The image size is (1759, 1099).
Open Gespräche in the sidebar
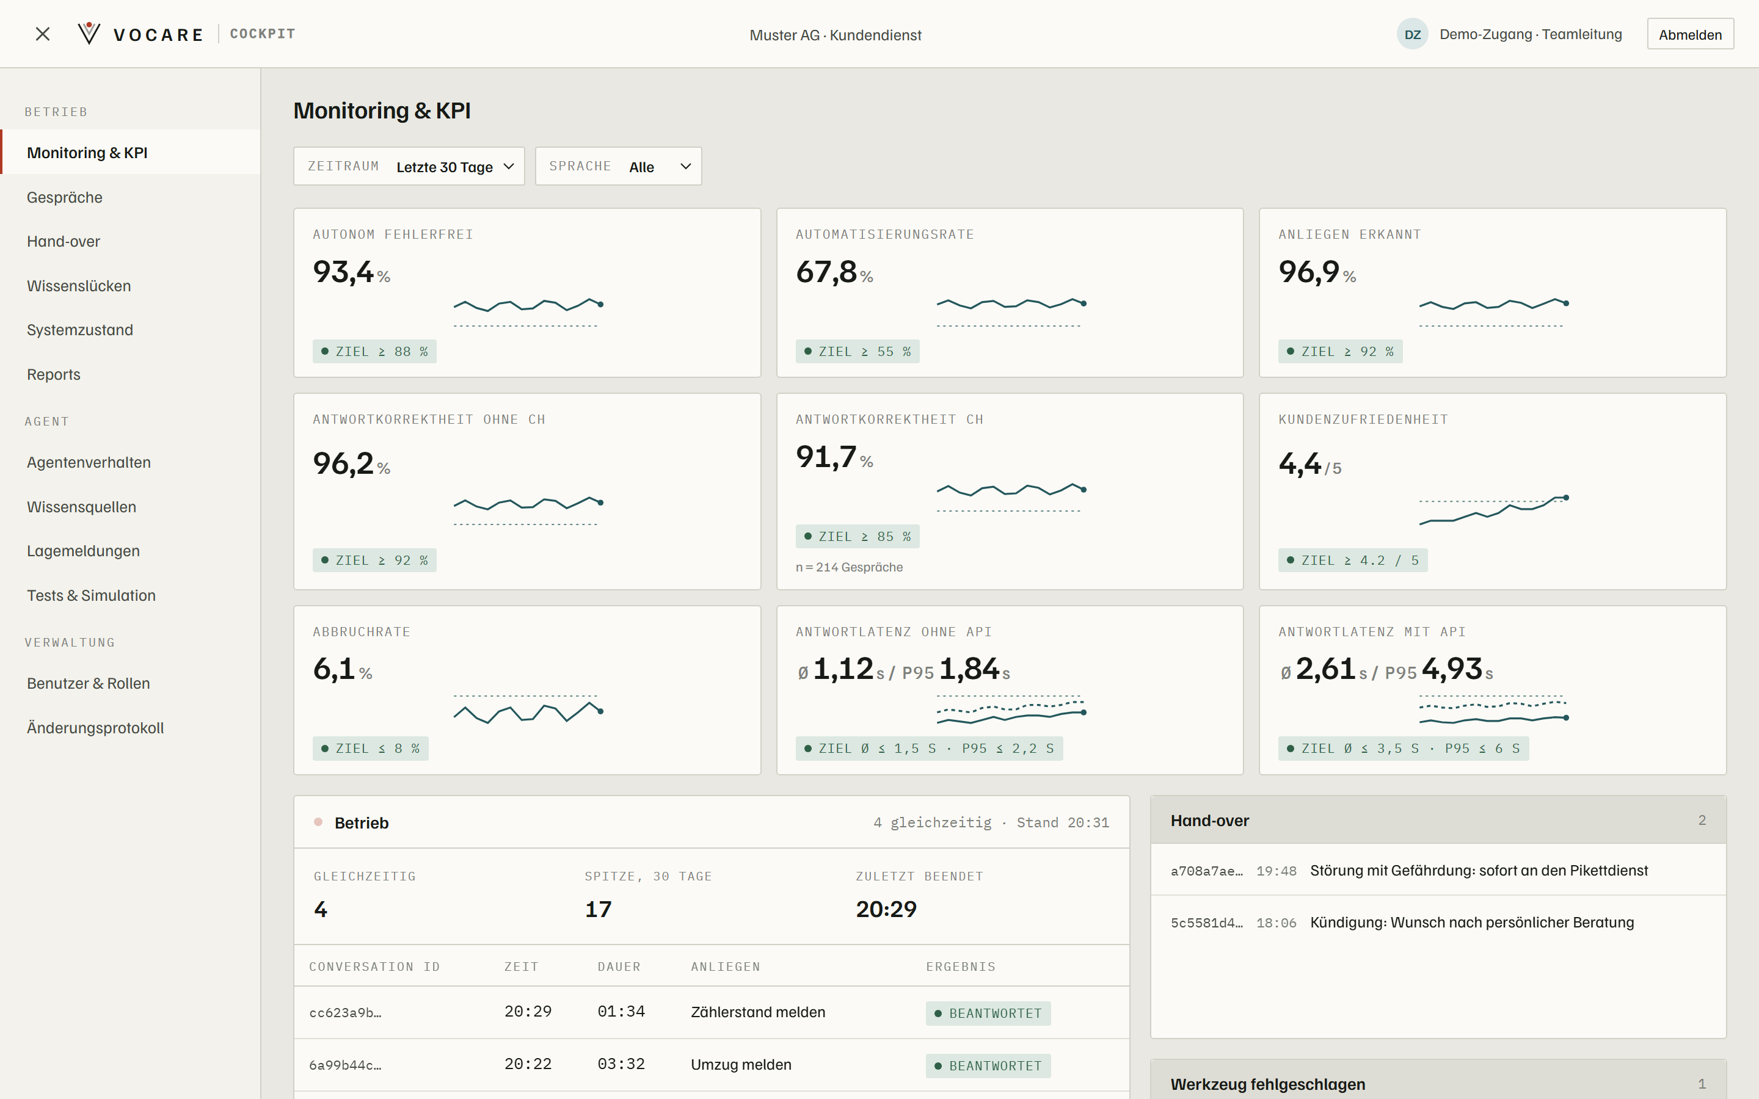tap(131, 197)
